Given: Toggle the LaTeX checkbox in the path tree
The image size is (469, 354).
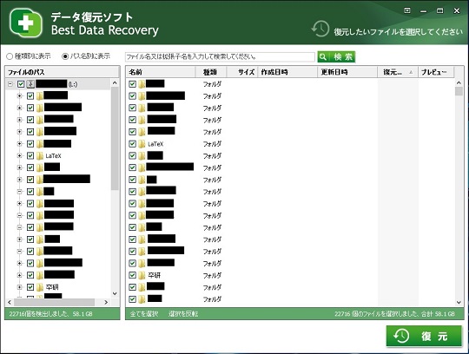Looking at the screenshot, I should point(30,155).
